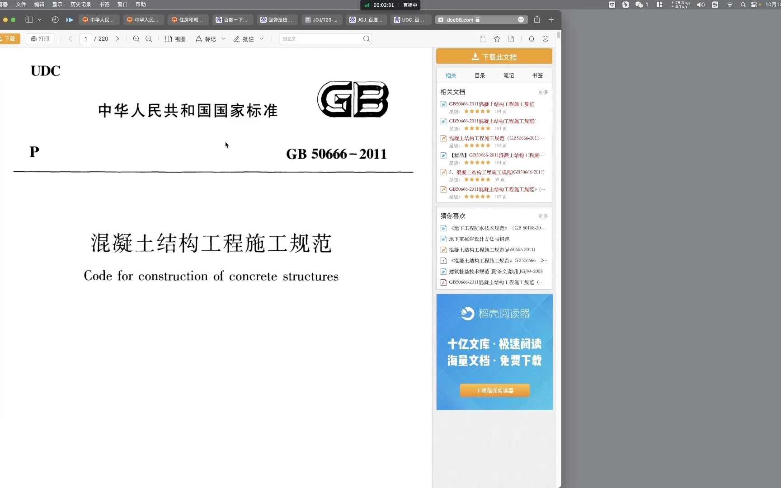Switch to UDC_百… browser tab

coord(410,19)
